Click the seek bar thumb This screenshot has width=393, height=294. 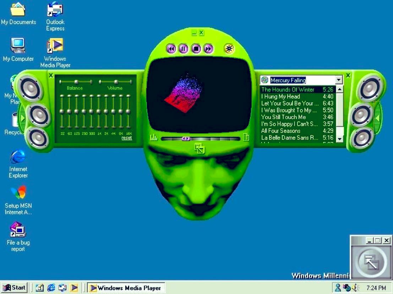[x=186, y=138]
